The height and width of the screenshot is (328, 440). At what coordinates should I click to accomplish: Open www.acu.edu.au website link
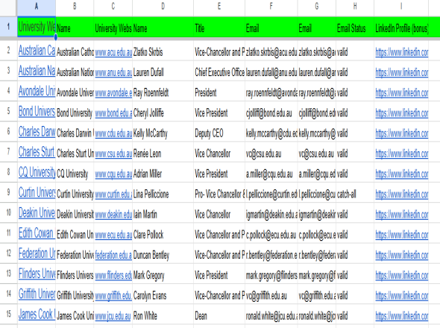click(113, 52)
